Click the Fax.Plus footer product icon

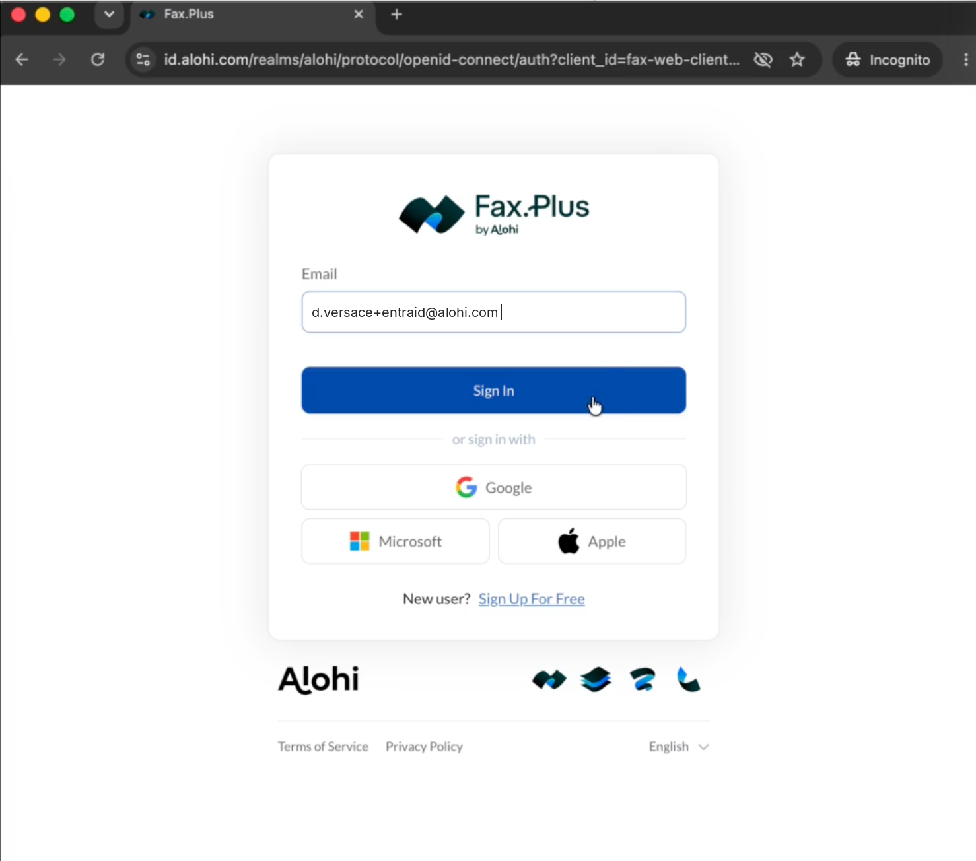click(549, 679)
